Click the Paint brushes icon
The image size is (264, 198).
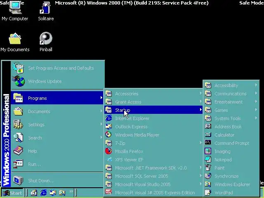(208, 167)
